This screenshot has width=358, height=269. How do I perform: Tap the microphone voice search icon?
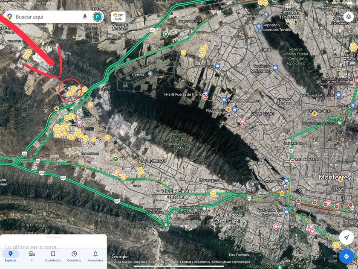pos(85,17)
